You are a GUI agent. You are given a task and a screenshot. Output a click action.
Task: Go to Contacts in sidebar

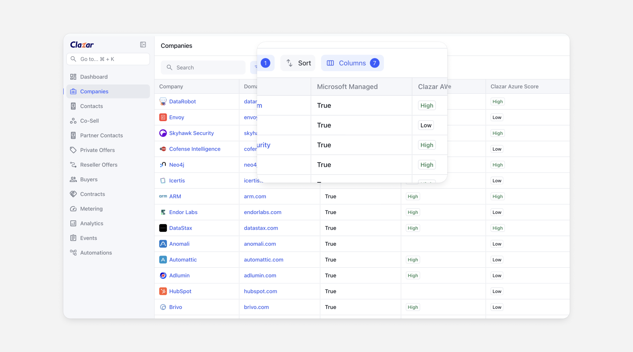(108, 106)
